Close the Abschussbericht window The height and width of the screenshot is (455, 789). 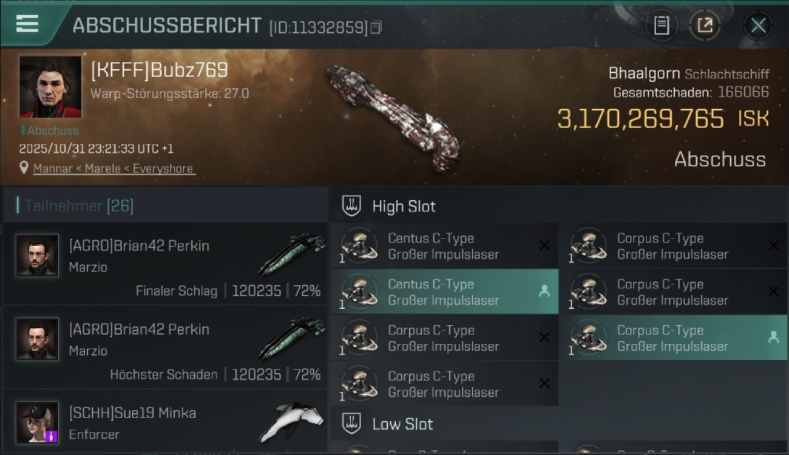point(758,25)
